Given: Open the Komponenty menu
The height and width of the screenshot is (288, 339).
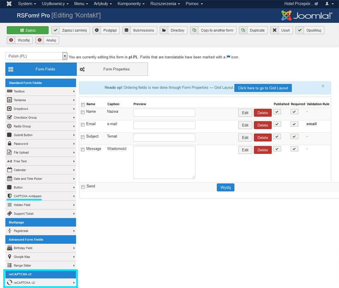Looking at the screenshot, I should coord(131,4).
